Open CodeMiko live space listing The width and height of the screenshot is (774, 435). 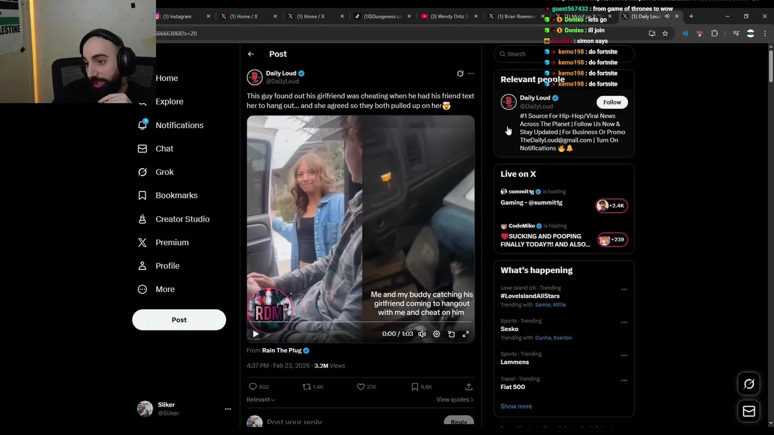pyautogui.click(x=564, y=235)
